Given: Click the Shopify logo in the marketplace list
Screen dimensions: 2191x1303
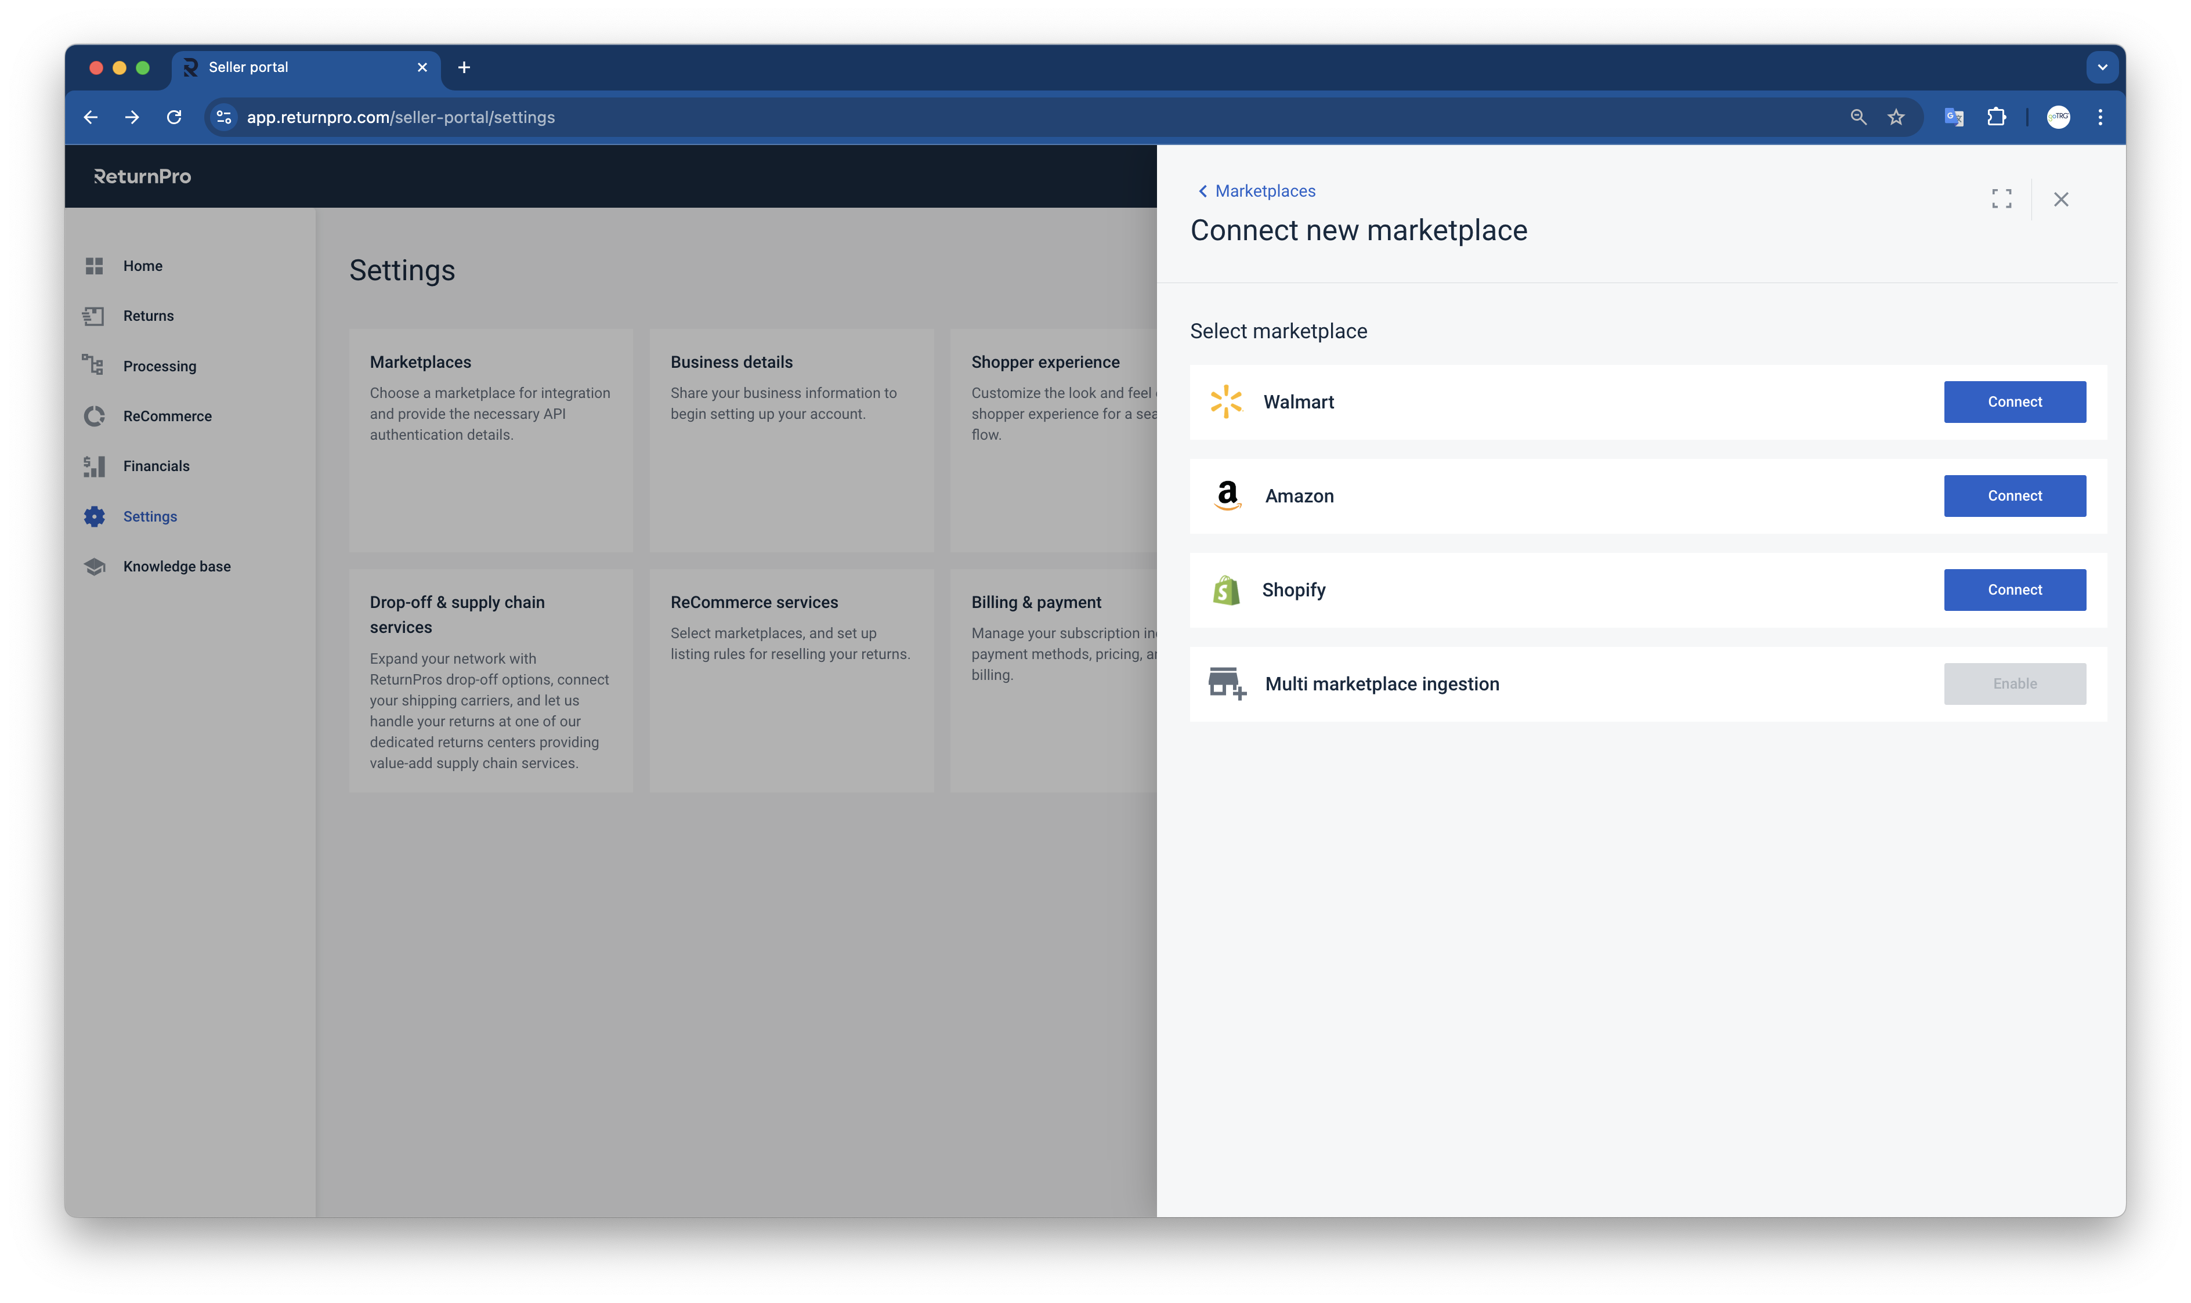Looking at the screenshot, I should (x=1227, y=589).
